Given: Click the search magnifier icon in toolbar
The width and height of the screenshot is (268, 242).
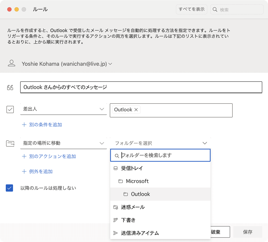Looking at the screenshot, I should [216, 10].
